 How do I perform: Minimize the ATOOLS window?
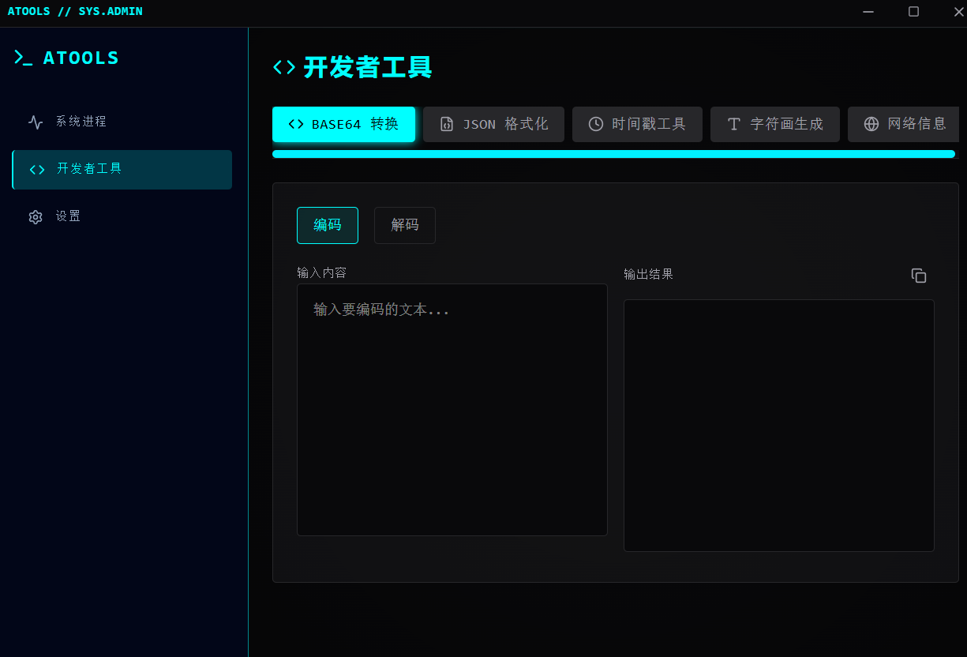pos(868,12)
